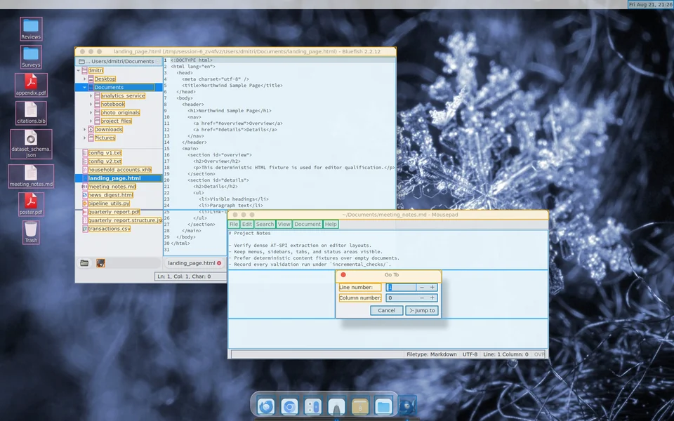Expand the Pictures folder arrow

click(85, 138)
